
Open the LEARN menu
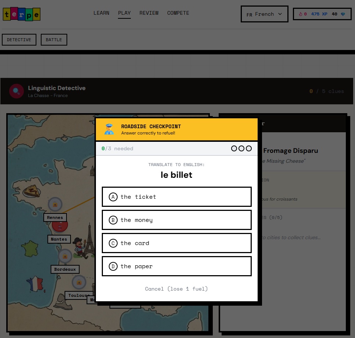click(101, 13)
